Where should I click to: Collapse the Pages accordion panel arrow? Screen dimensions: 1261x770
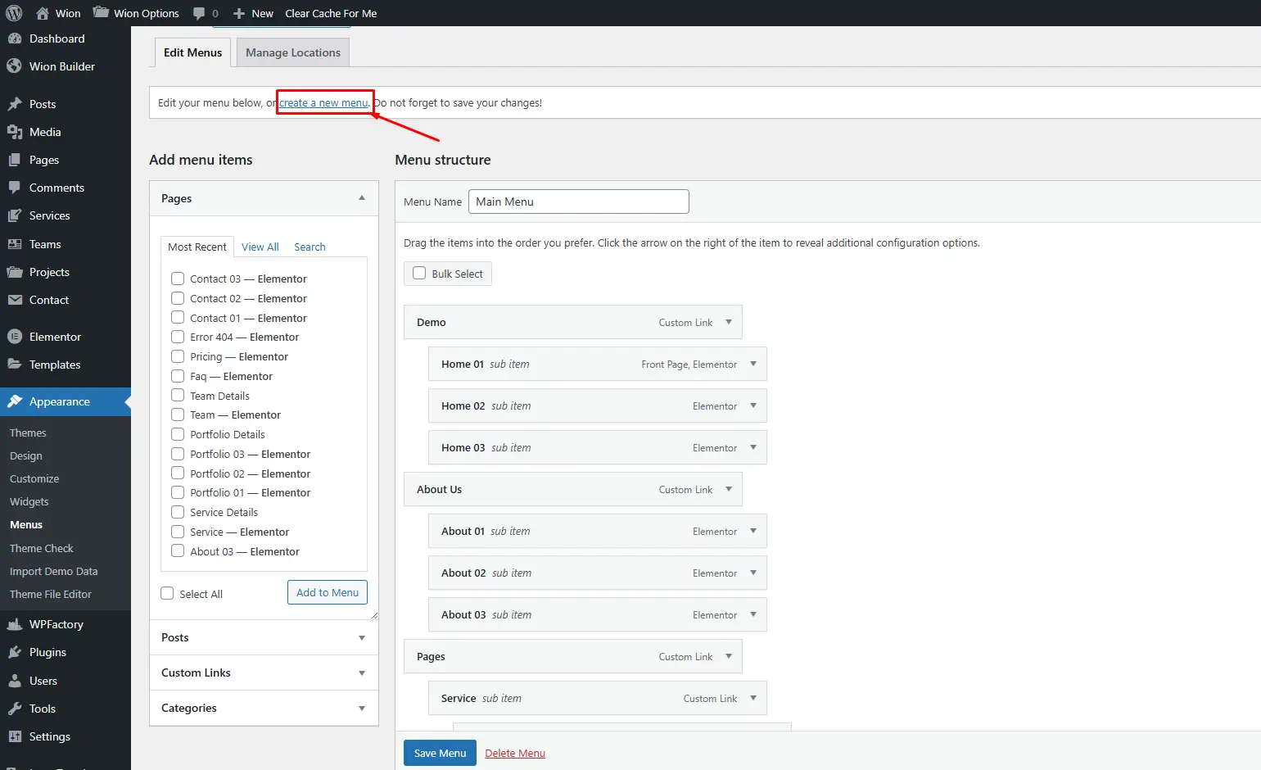pyautogui.click(x=362, y=198)
